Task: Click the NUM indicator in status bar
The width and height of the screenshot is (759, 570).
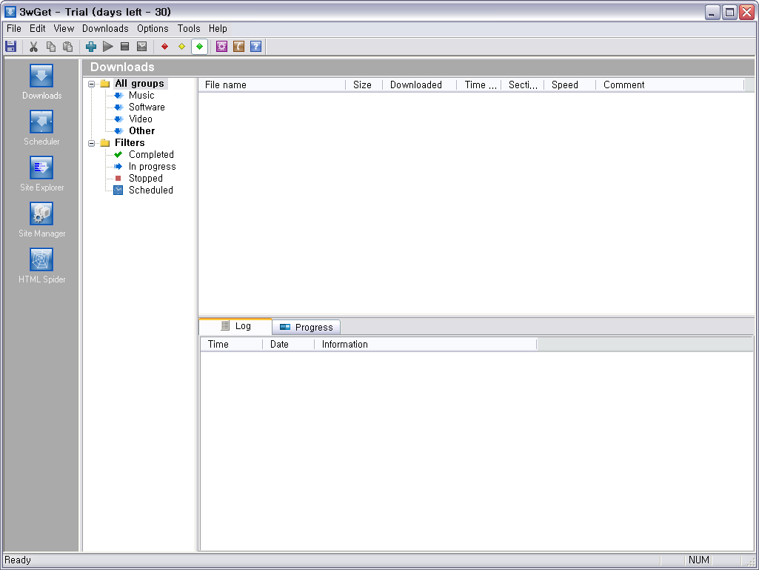Action: [699, 560]
